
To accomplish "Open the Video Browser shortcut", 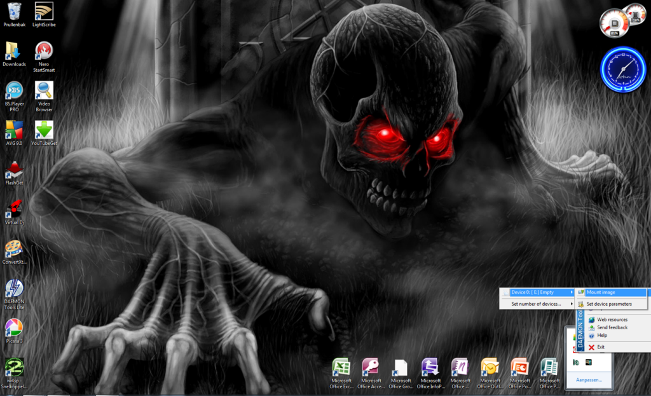I will point(44,97).
